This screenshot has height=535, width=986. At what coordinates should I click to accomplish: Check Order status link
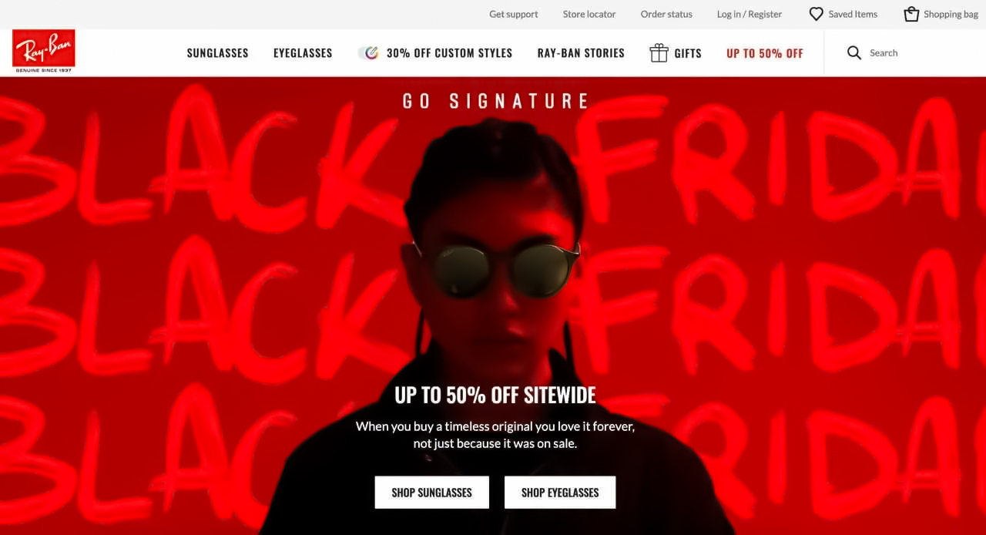point(666,14)
